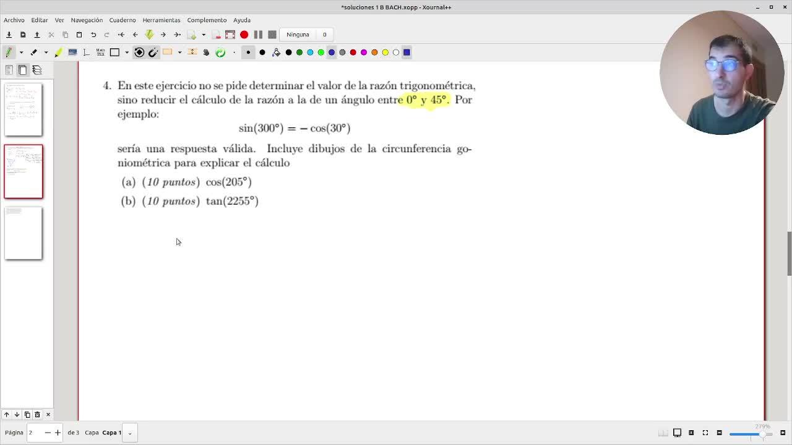792x445 pixels.
Task: Select the Pen tool
Action: click(x=9, y=53)
